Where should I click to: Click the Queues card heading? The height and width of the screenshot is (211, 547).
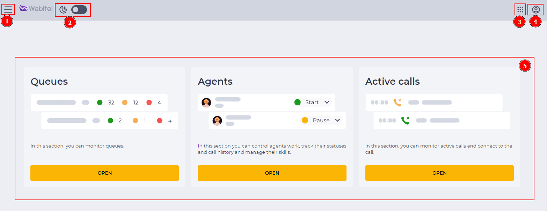coord(49,82)
